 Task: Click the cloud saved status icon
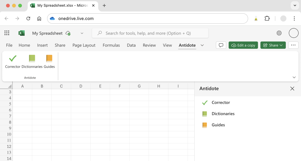coord(68,33)
